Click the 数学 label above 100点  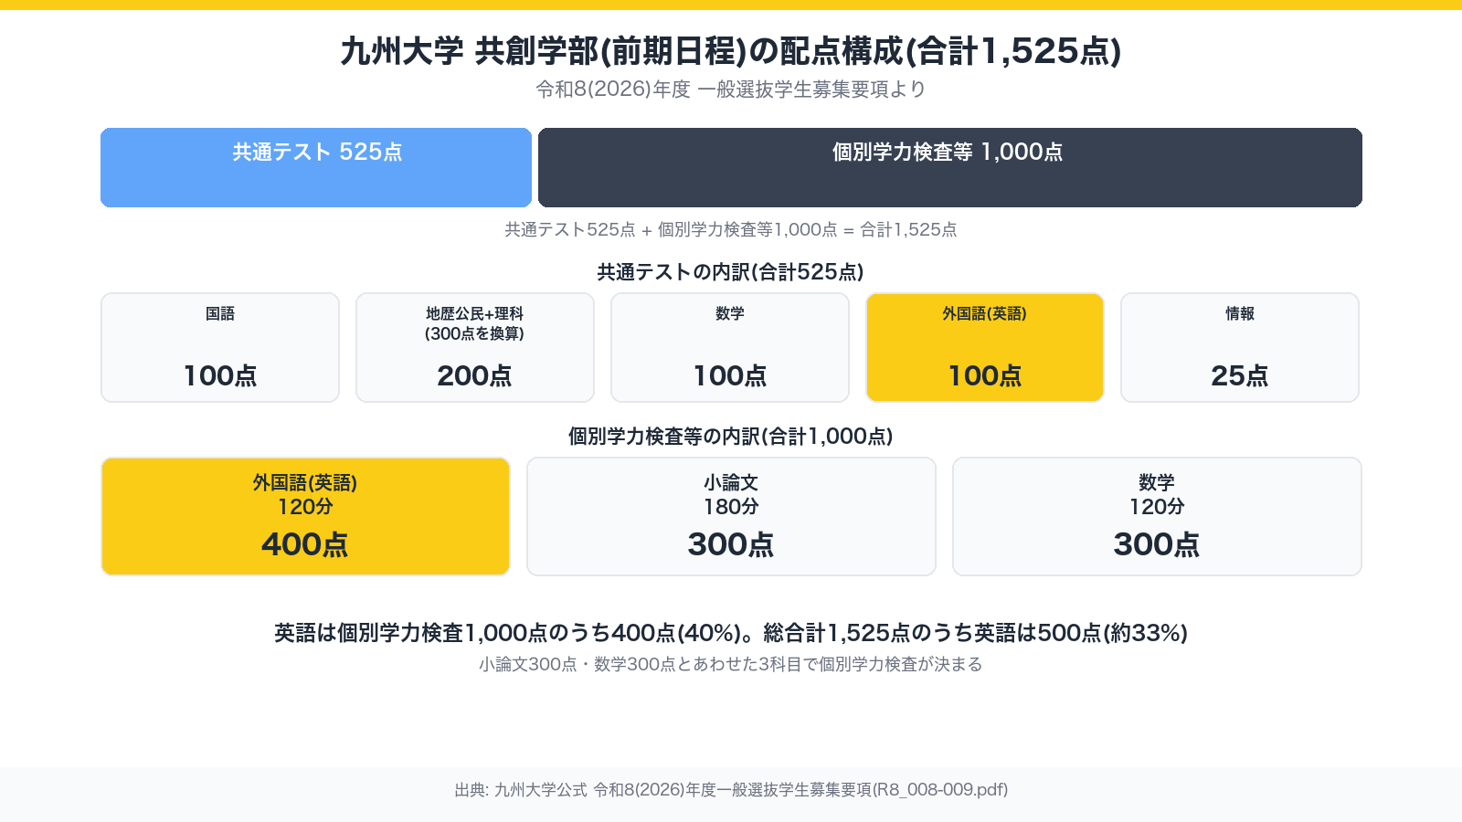[x=730, y=313]
